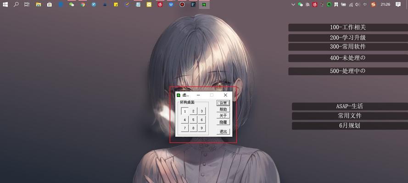
Task: Switch to virtual desktop 3
Action: tap(201, 112)
